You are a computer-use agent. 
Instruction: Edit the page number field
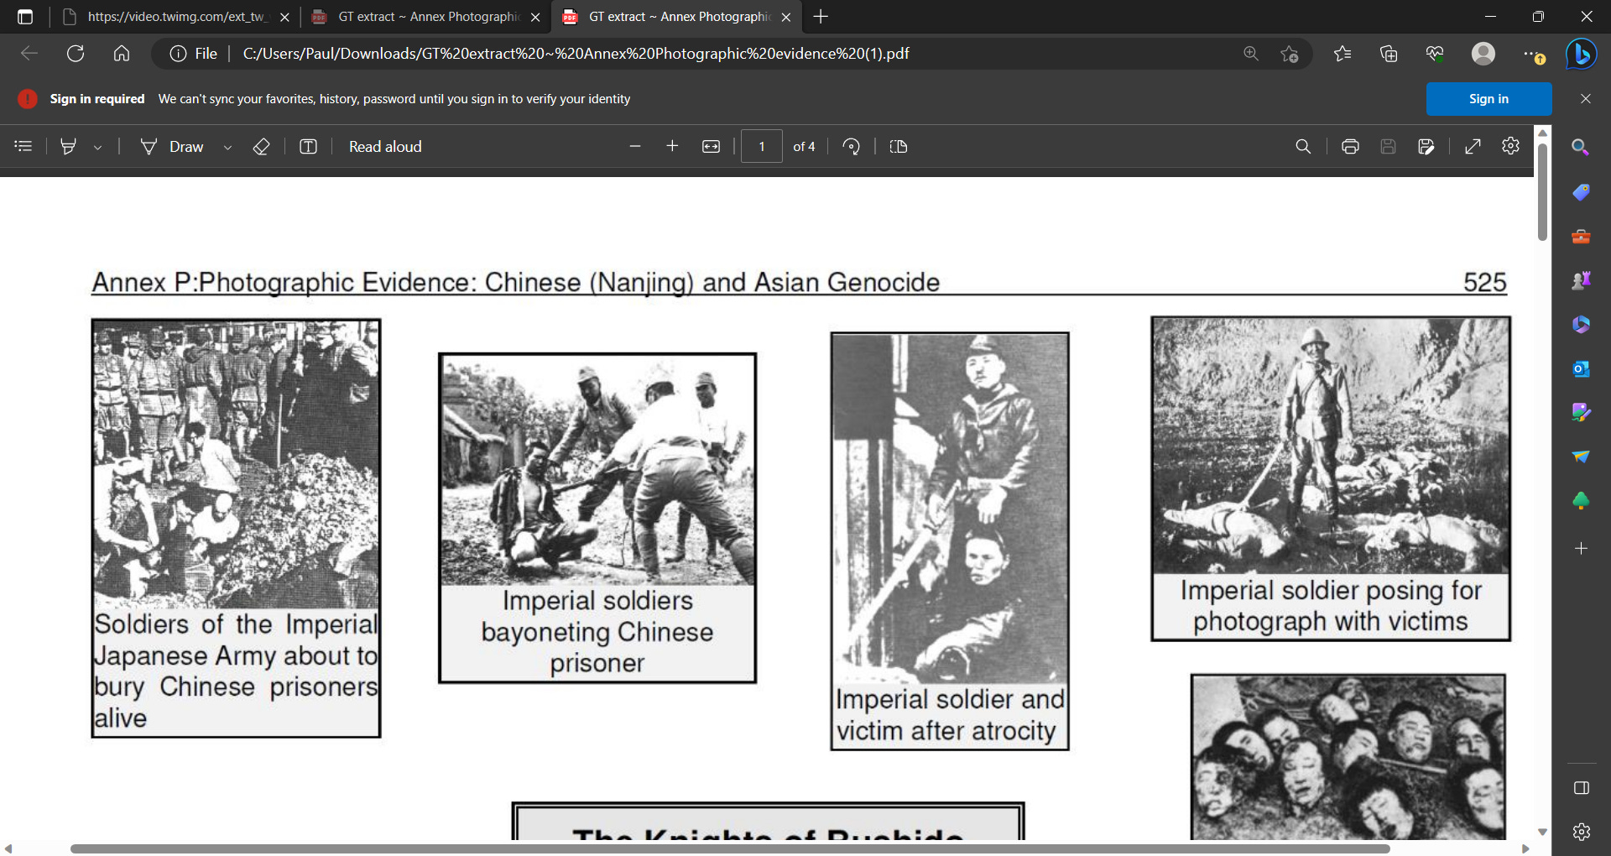[761, 146]
